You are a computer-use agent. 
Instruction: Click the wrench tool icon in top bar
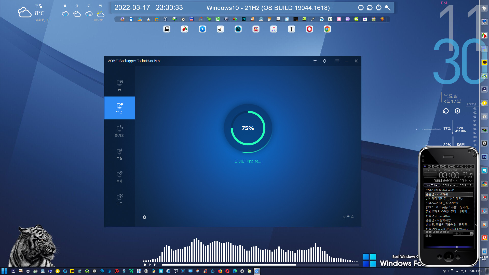388,8
